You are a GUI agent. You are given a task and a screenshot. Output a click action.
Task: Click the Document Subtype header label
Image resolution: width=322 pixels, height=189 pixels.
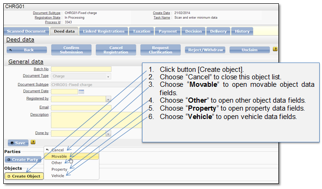[x=46, y=13]
